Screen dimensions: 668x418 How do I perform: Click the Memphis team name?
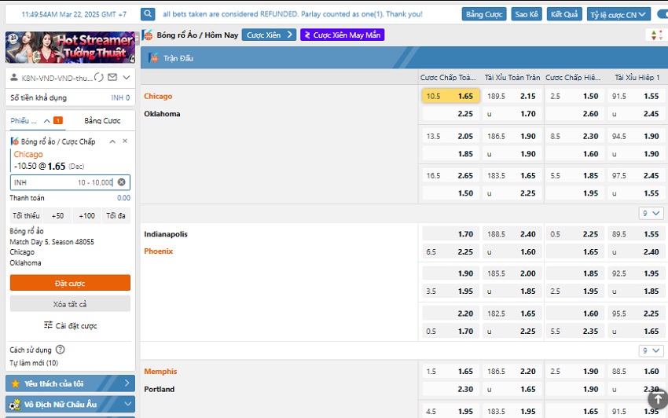tap(160, 372)
